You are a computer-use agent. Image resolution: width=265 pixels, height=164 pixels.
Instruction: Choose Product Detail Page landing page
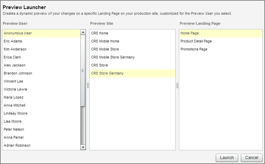point(196,41)
